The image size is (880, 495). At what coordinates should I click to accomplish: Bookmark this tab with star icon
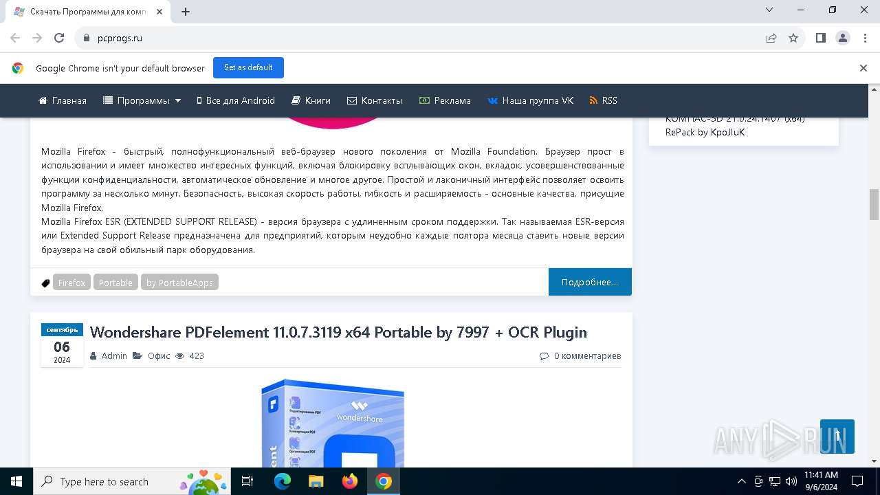[x=793, y=38]
